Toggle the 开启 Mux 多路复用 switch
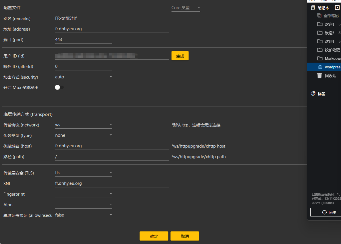This screenshot has height=244, width=341. pyautogui.click(x=59, y=87)
